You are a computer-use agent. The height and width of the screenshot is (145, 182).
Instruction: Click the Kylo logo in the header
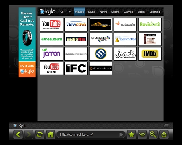point(48,12)
